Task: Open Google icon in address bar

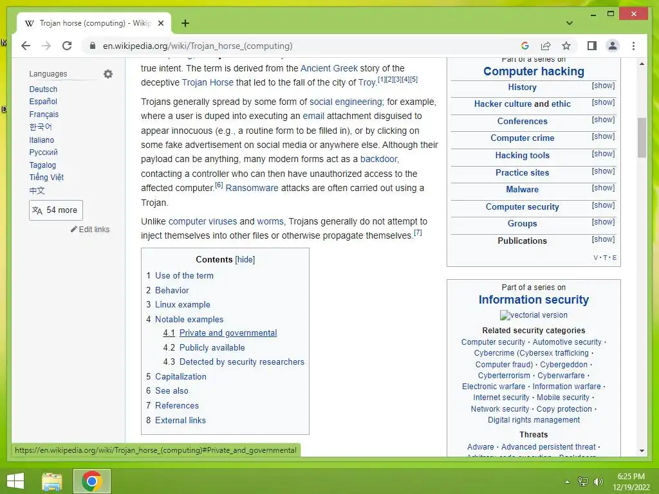Action: (524, 46)
